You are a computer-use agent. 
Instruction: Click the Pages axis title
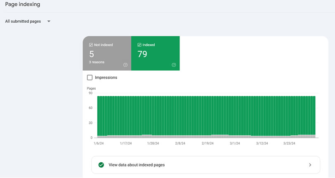pyautogui.click(x=91, y=88)
